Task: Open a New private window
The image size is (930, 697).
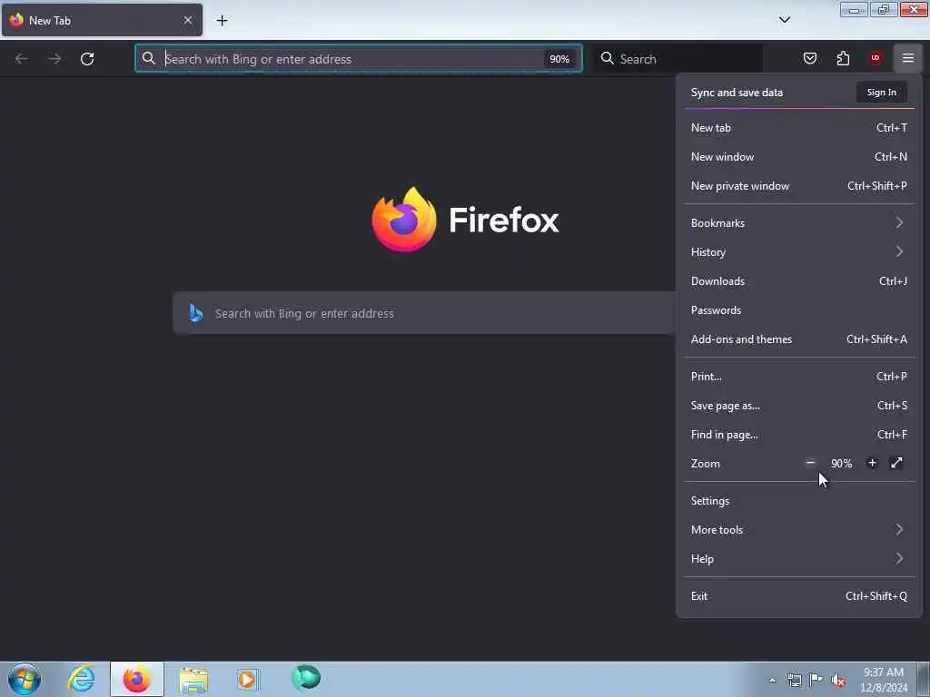Action: [x=799, y=185]
